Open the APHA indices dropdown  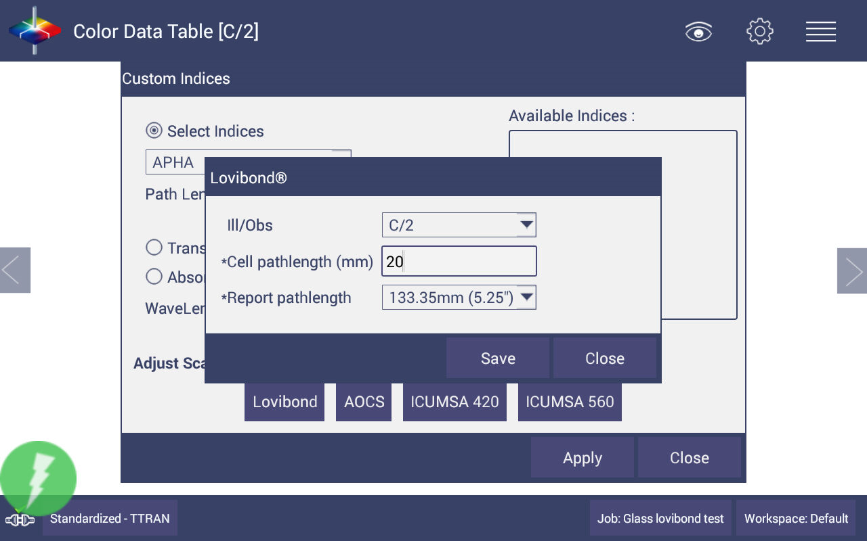(x=248, y=162)
